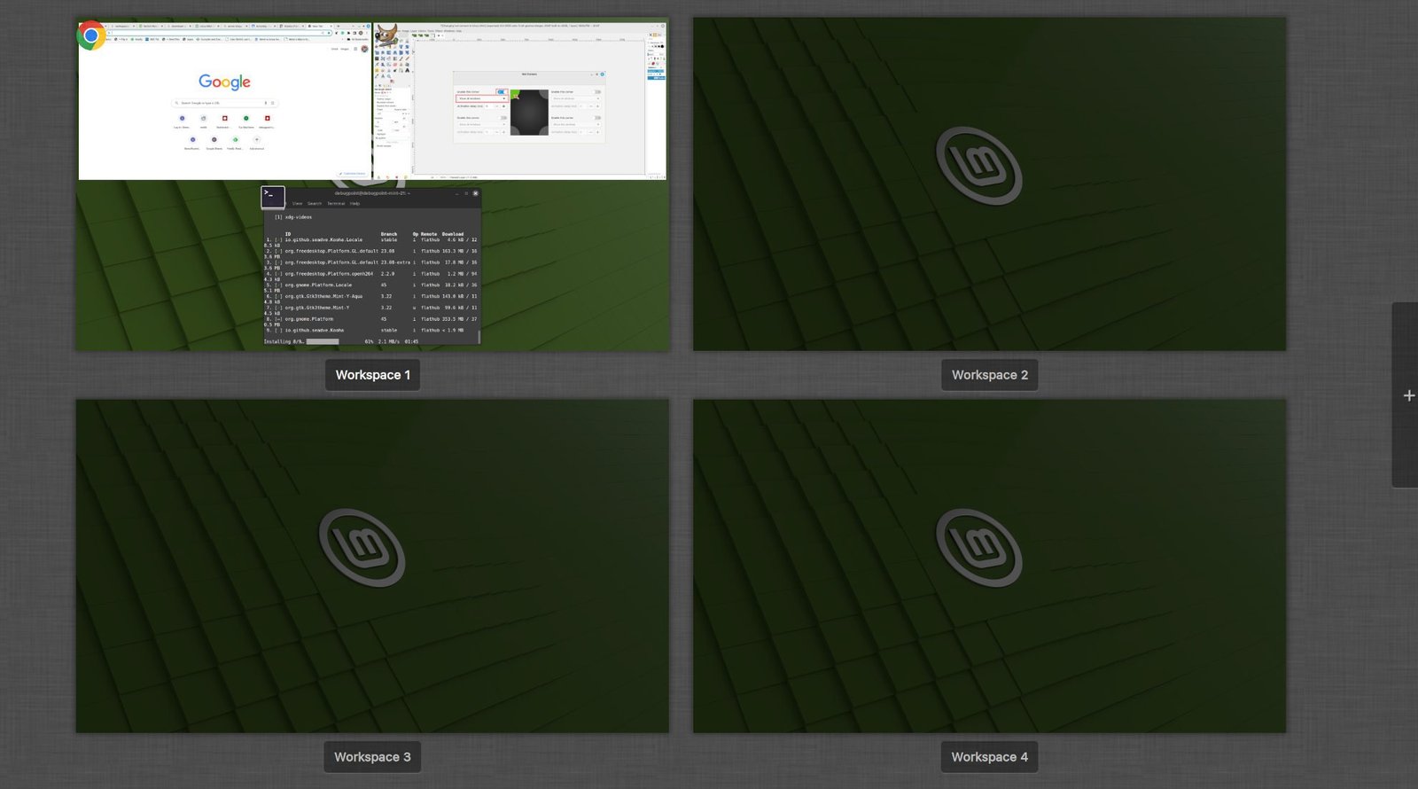Click the Workspace 2 label
Screen dimensions: 1418x789
point(990,375)
